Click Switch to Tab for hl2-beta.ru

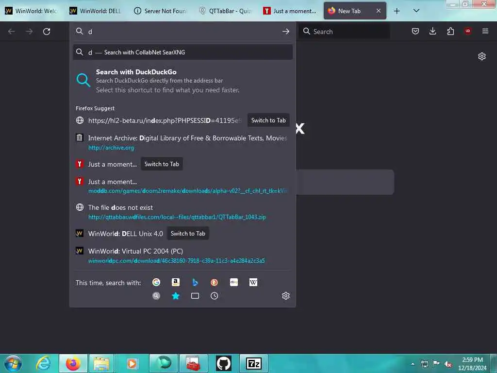pos(268,120)
